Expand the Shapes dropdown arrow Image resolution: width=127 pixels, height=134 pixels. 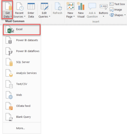(125, 15)
